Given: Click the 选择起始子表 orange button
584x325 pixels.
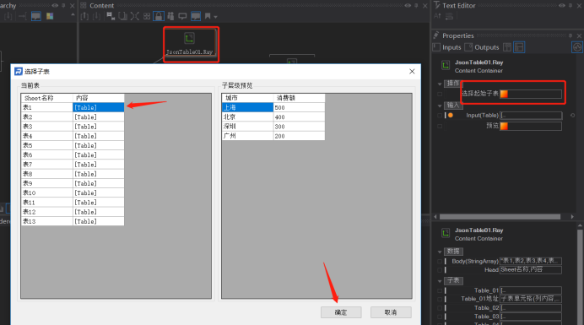Looking at the screenshot, I should pos(504,94).
